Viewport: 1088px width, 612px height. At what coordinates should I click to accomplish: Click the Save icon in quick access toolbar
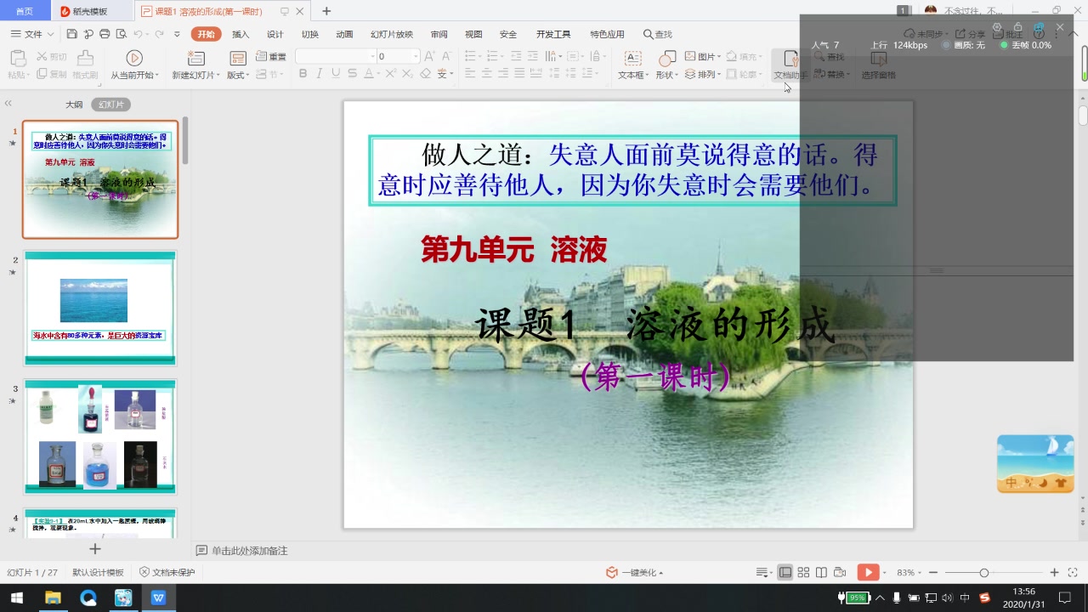pyautogui.click(x=71, y=34)
